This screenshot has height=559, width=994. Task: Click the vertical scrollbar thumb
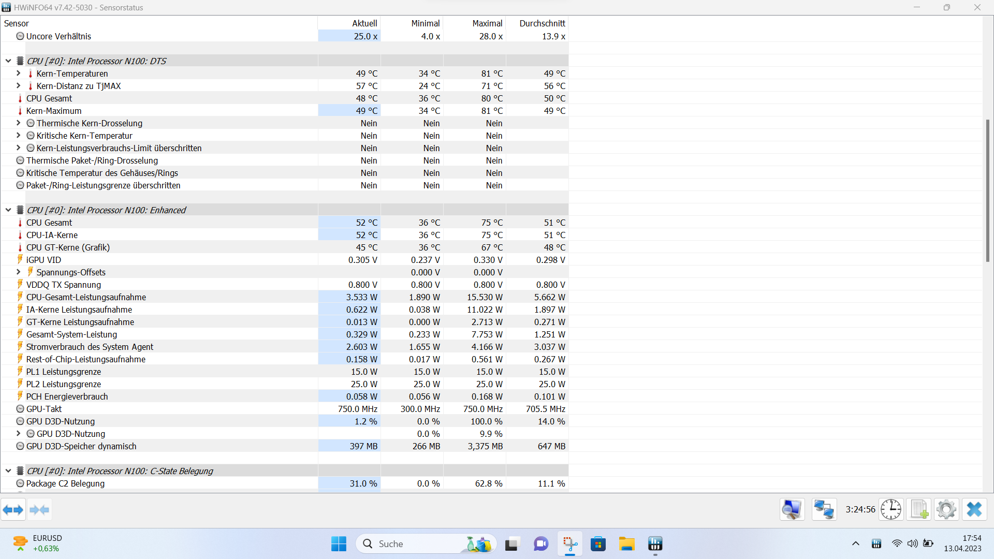pyautogui.click(x=988, y=190)
